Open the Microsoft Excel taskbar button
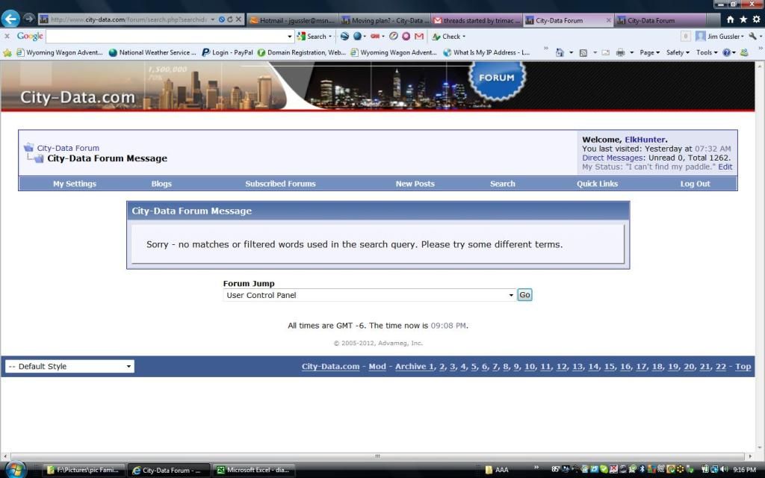The image size is (765, 478). [x=254, y=471]
